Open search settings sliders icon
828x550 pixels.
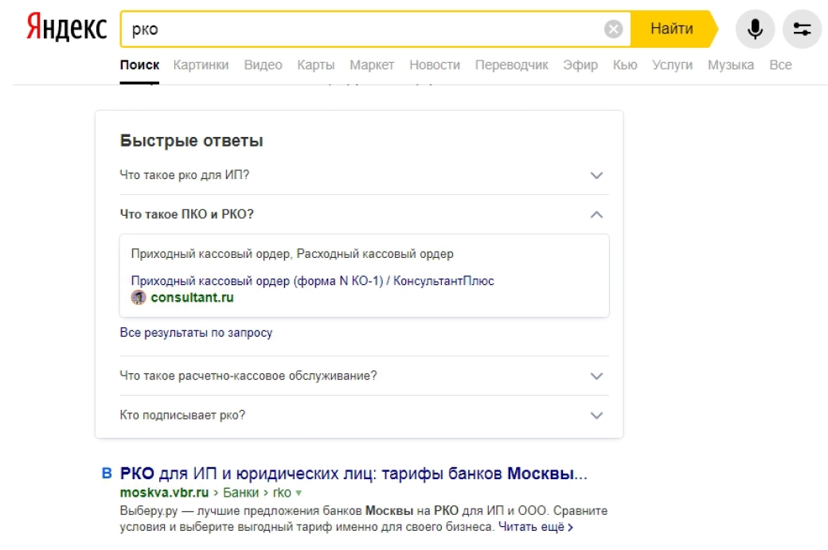tap(802, 29)
